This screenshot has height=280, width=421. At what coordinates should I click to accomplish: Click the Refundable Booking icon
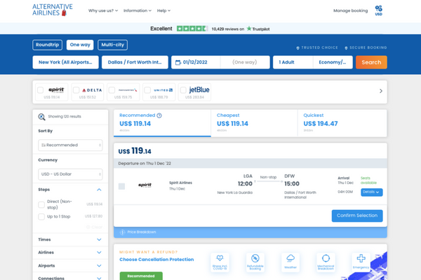[x=255, y=262]
